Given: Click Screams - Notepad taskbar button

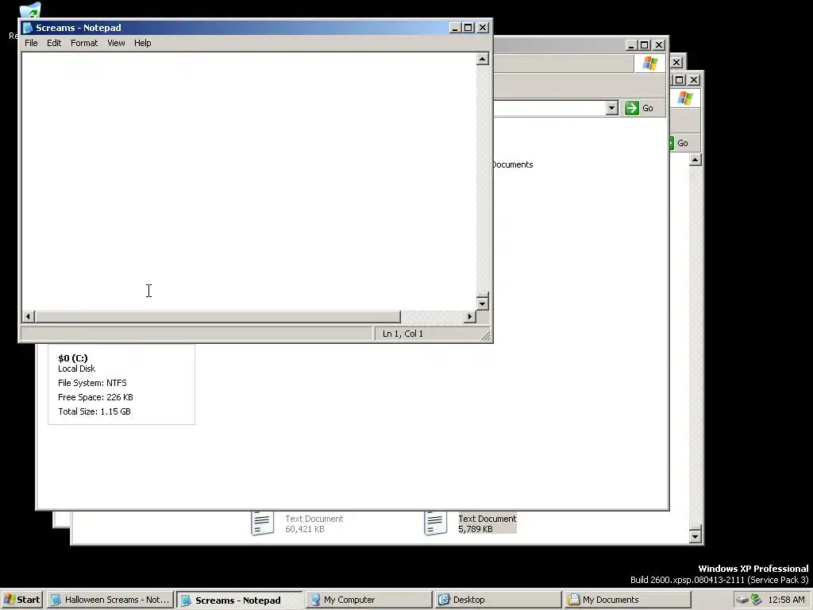Looking at the screenshot, I should click(239, 600).
